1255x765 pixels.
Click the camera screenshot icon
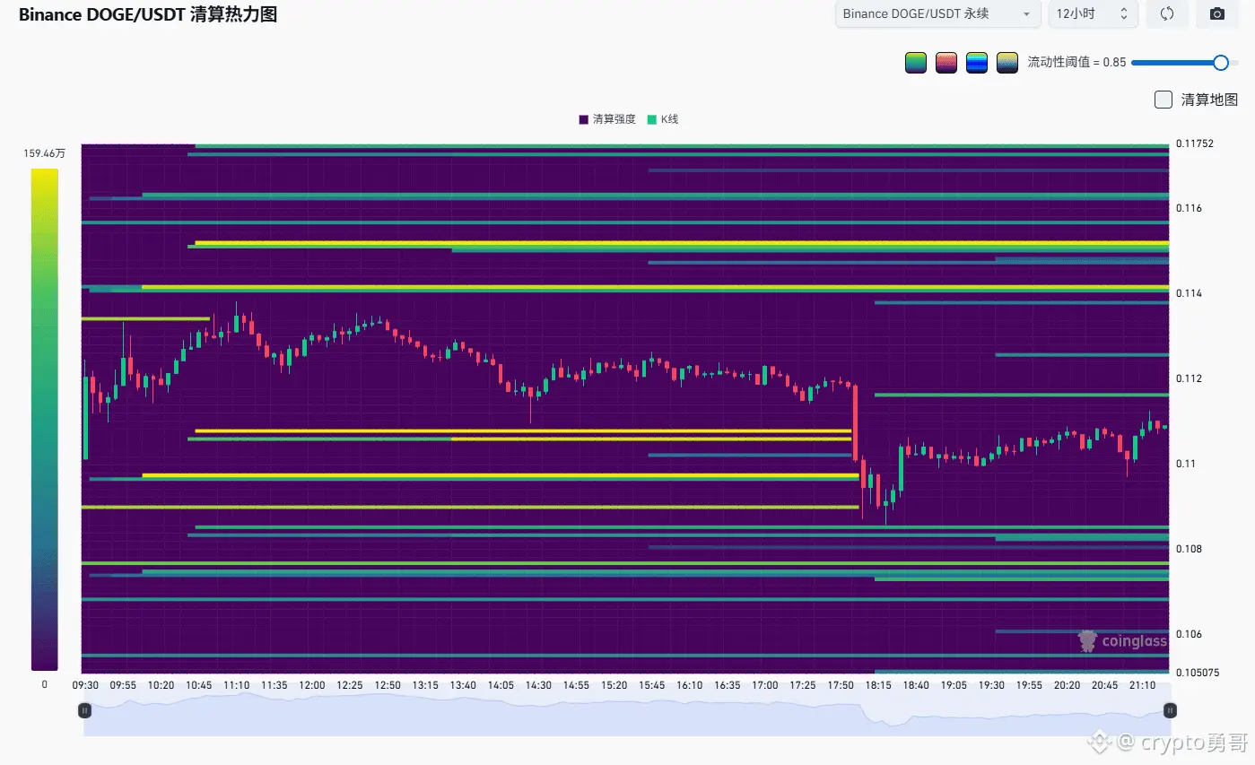click(x=1217, y=13)
